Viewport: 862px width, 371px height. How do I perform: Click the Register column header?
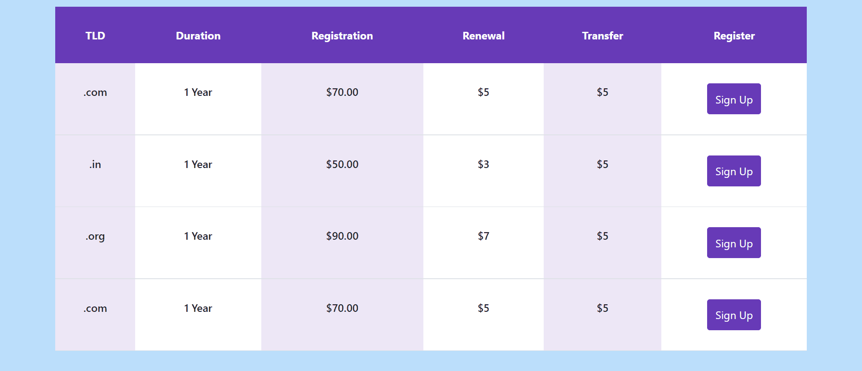[734, 36]
